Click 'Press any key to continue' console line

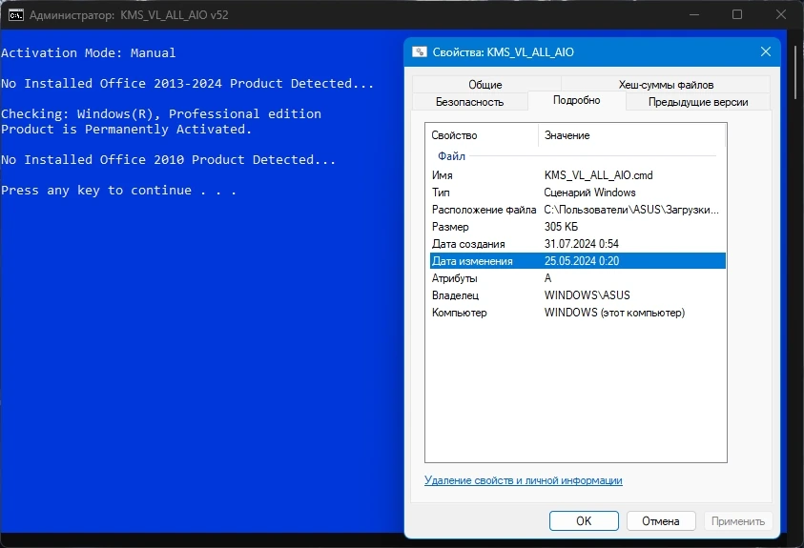click(x=118, y=191)
